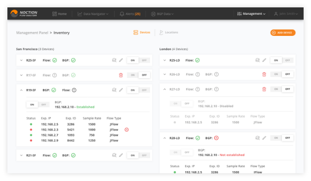Edit R19-SF with the pencil icon
The width and height of the screenshot is (311, 181).
coord(121,90)
